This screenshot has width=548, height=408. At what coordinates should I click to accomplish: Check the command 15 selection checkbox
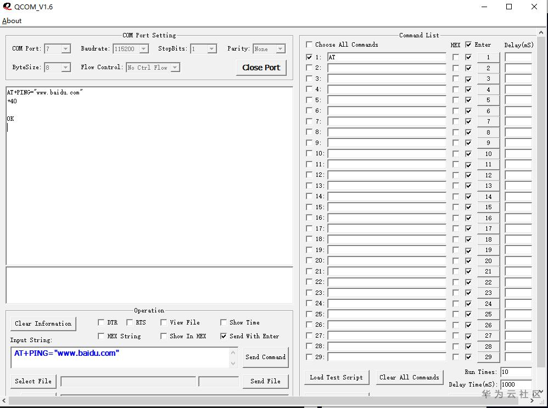coord(309,207)
